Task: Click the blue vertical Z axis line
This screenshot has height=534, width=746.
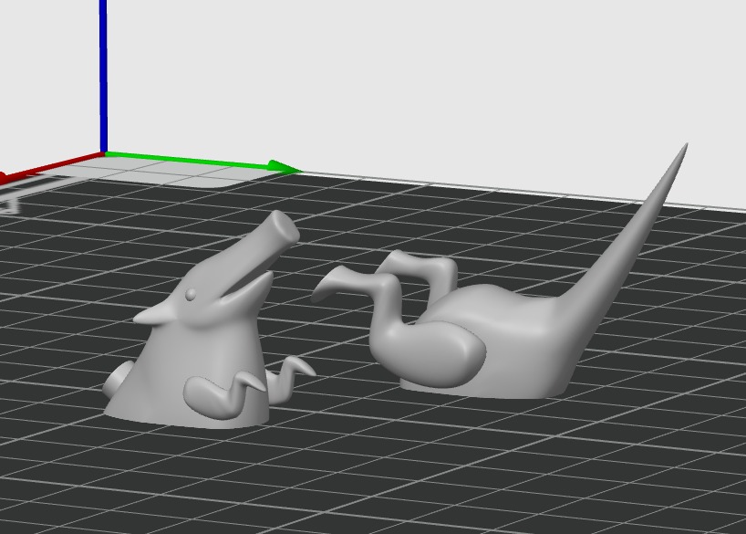Action: (103, 76)
